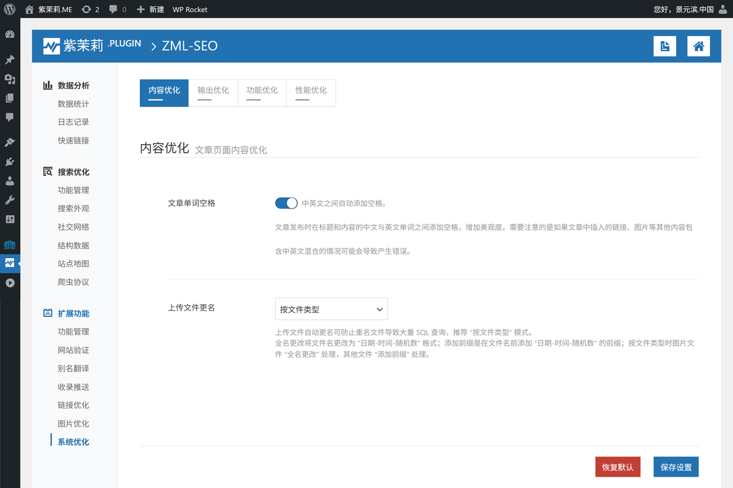Click the document icon in blue header

pos(665,46)
